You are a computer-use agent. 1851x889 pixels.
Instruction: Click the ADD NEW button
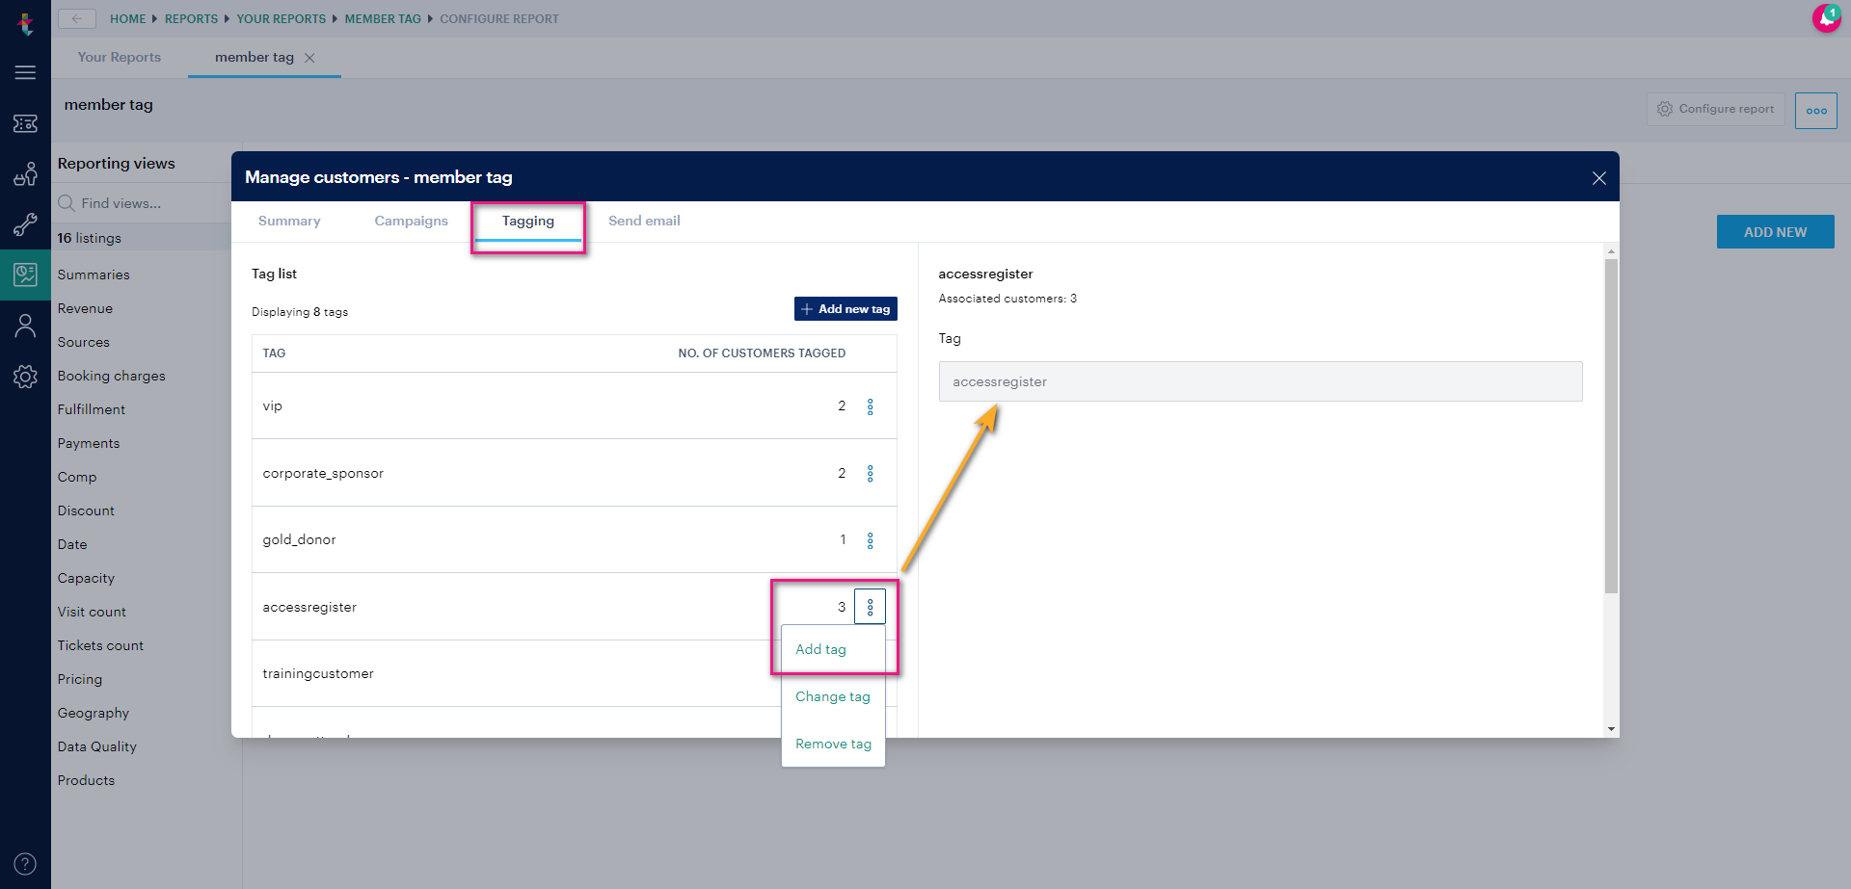coord(1775,232)
